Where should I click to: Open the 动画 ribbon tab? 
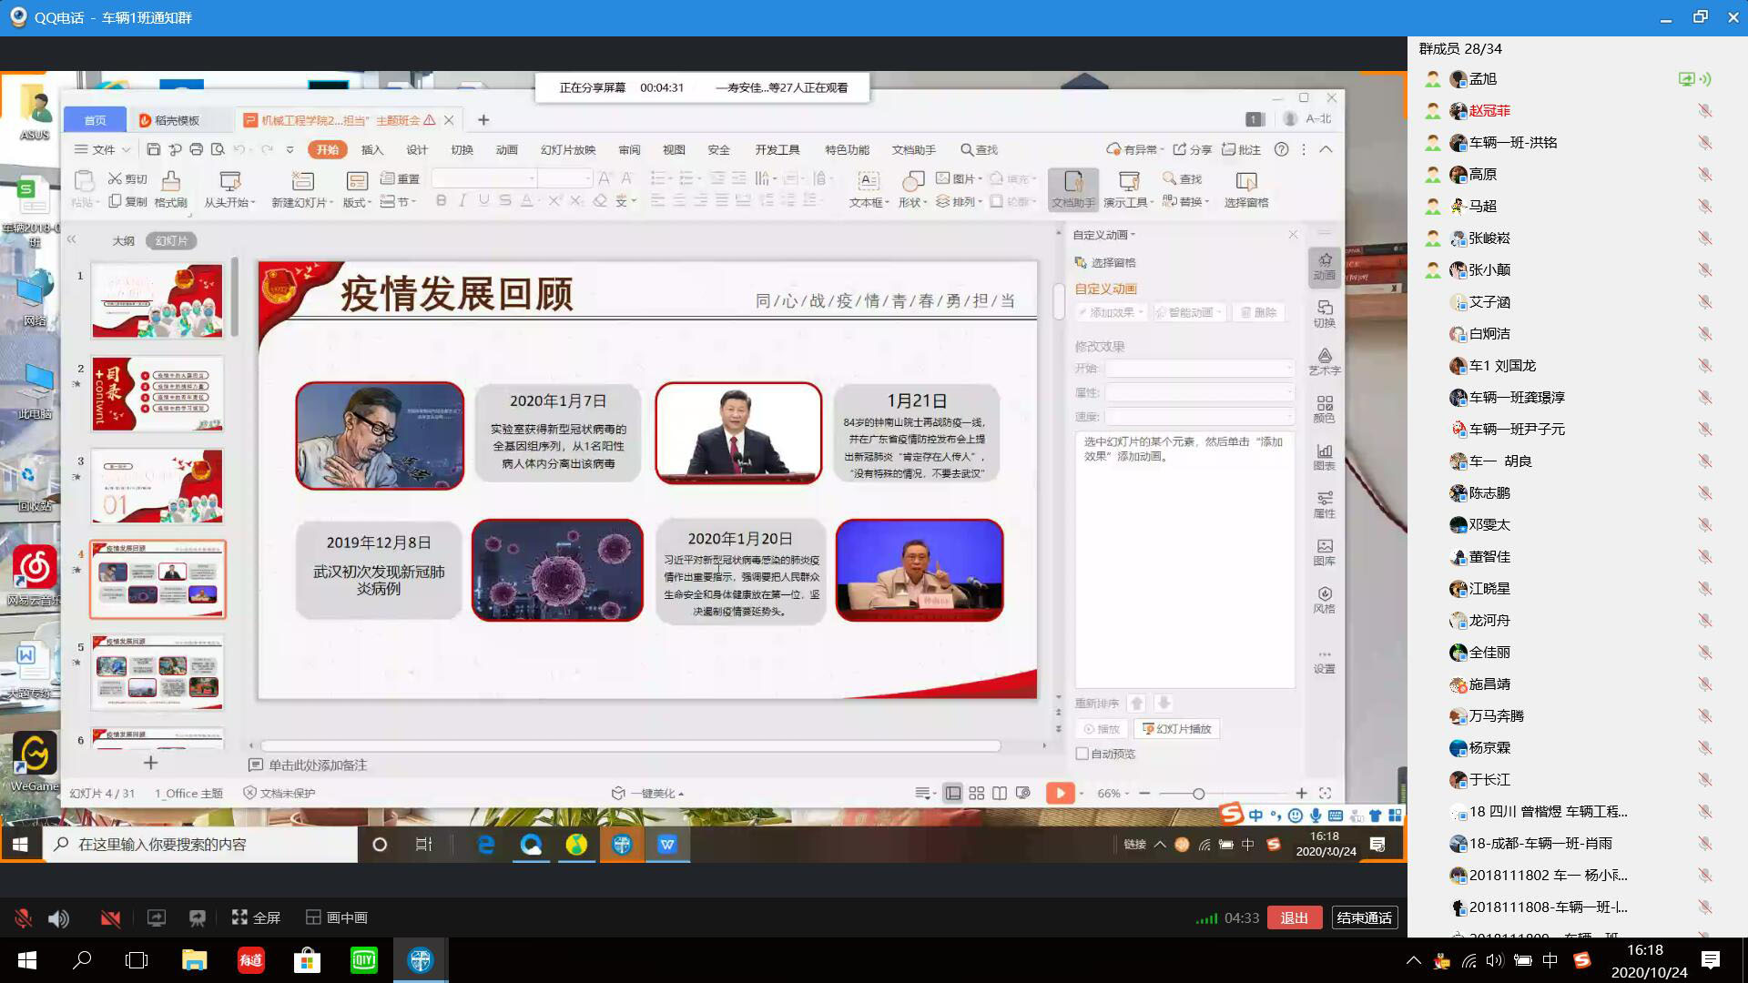click(506, 149)
